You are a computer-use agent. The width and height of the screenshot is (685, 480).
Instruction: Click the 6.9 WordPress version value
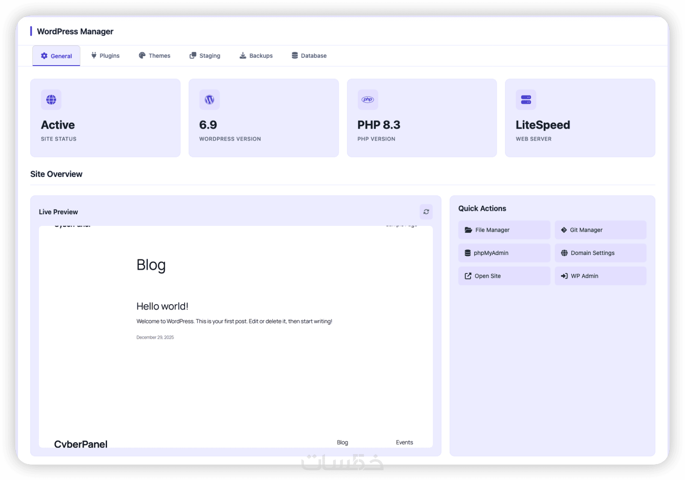click(x=208, y=125)
